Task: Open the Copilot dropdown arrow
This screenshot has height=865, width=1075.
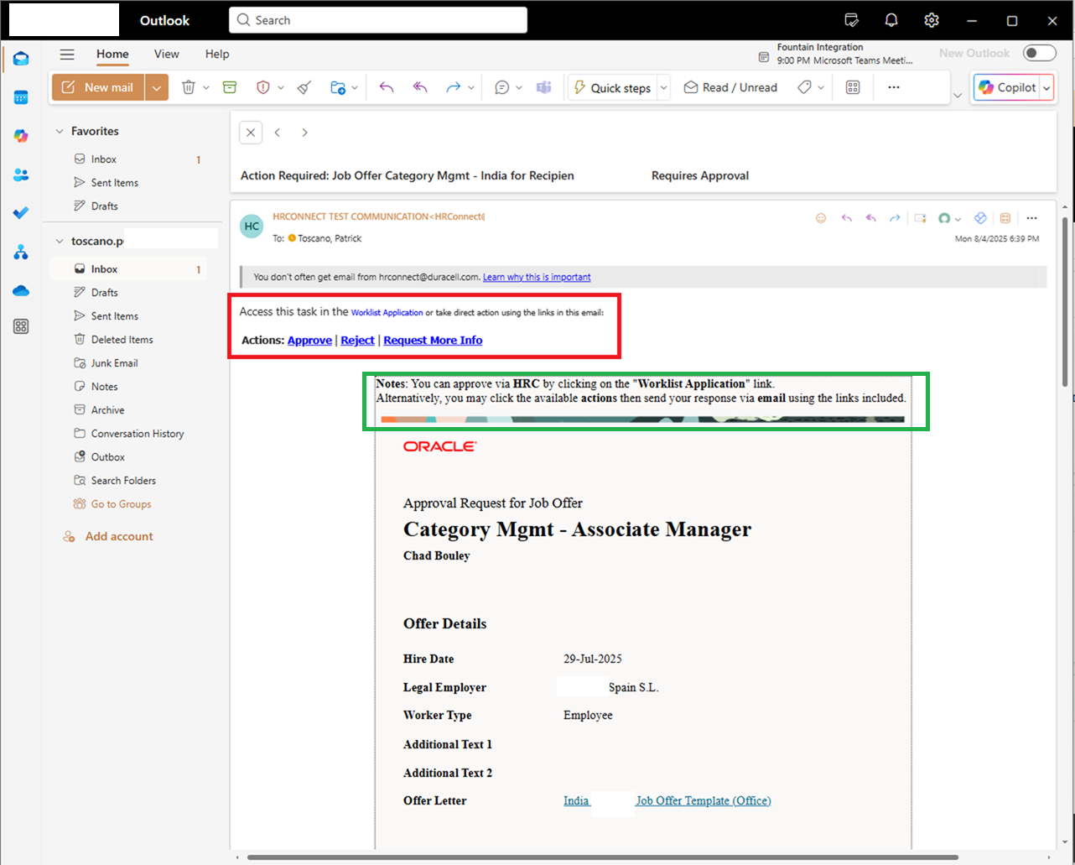Action: coord(1046,87)
